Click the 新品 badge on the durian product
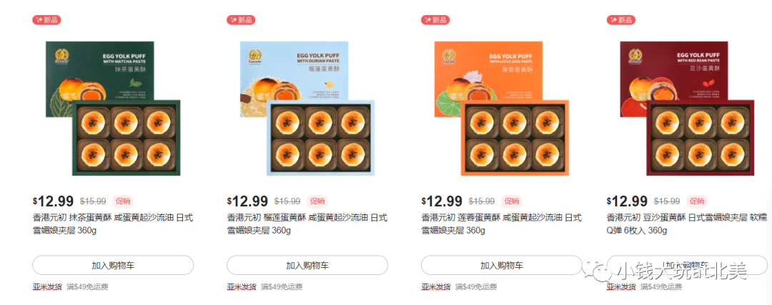Screen dimensions: 772x305 (x=242, y=20)
